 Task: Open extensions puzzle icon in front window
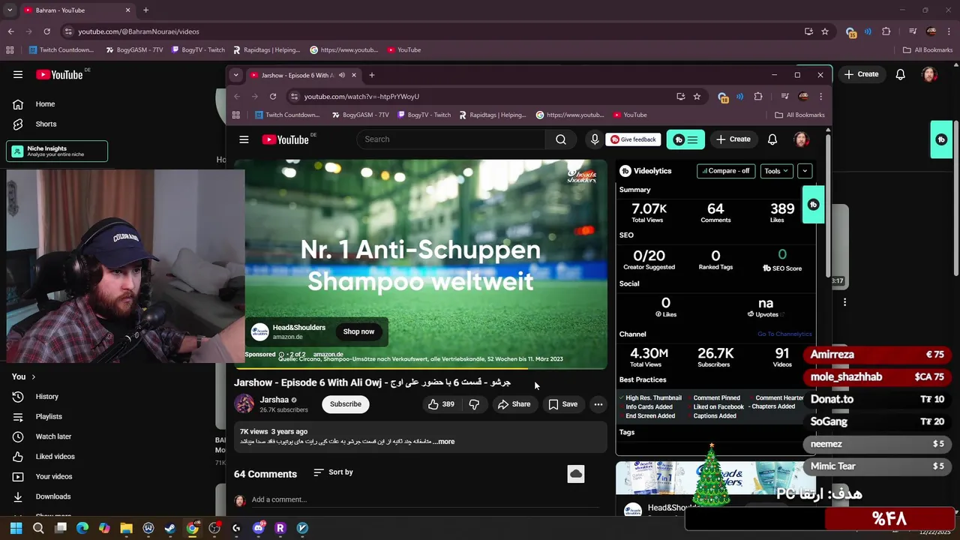pyautogui.click(x=758, y=97)
